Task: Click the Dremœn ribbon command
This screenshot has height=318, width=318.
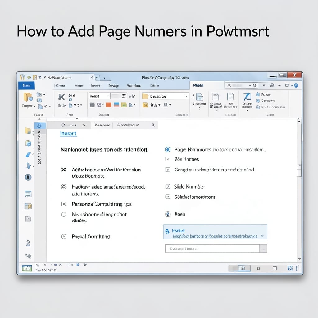Action: (265, 101)
